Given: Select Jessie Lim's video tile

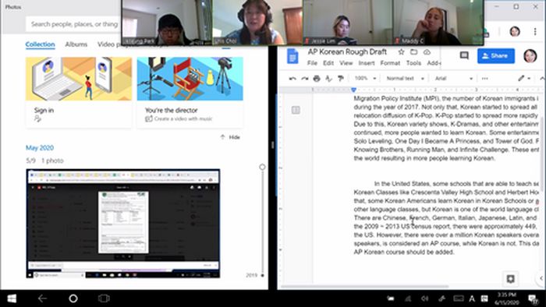Looking at the screenshot, I should click(x=348, y=23).
